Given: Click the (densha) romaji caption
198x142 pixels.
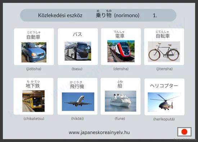Looking at the screenshot, I should (x=121, y=69).
